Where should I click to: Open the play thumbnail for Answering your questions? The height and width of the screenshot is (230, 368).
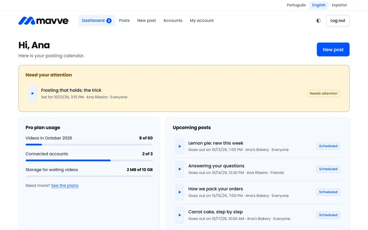[180, 169]
